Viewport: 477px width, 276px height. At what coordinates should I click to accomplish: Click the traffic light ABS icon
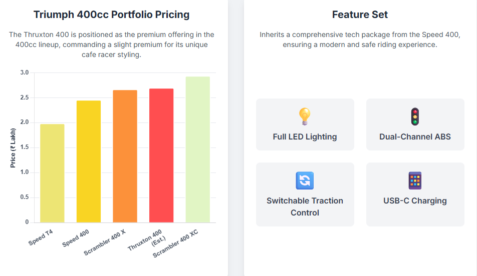[x=415, y=116]
